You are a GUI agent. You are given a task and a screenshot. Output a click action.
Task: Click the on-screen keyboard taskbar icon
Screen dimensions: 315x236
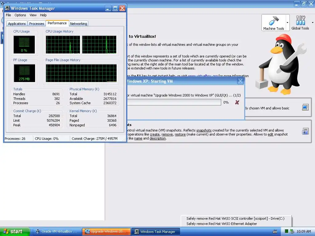pos(275,232)
